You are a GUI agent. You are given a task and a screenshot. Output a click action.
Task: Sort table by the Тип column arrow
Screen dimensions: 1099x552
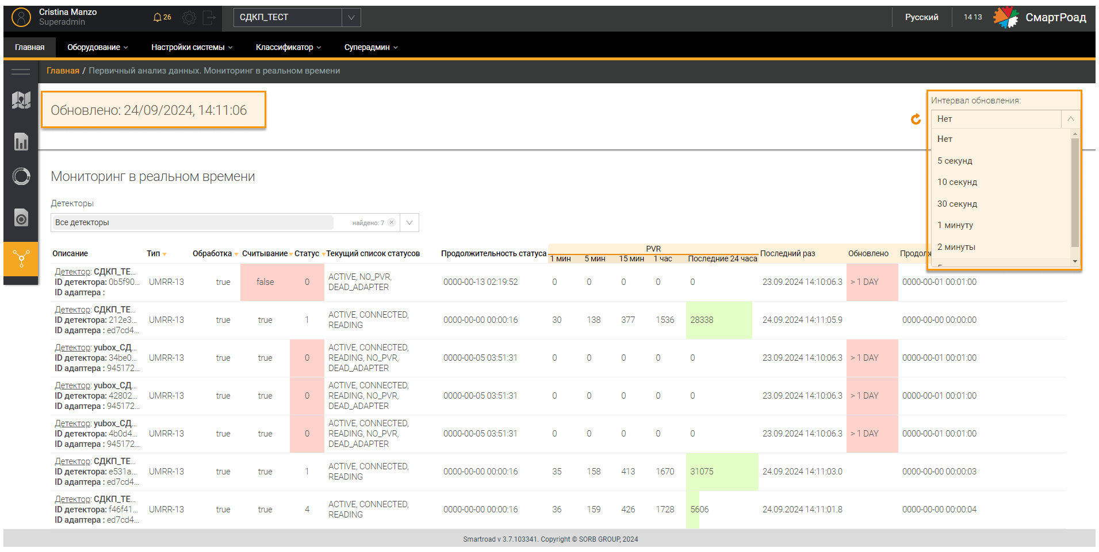coord(164,254)
